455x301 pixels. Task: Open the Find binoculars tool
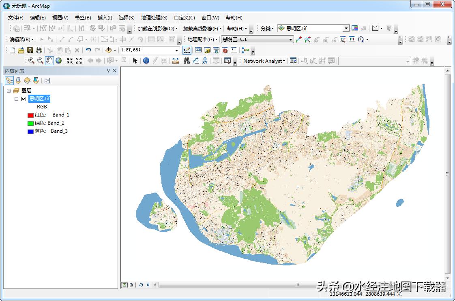tap(187, 61)
